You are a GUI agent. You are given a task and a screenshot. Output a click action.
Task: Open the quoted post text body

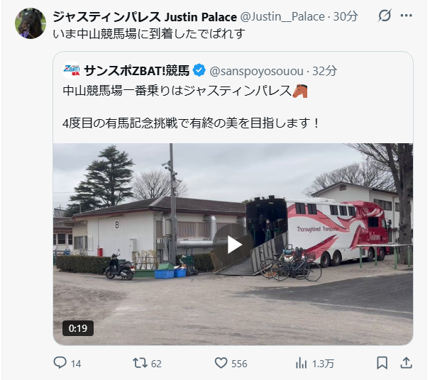tap(191, 107)
